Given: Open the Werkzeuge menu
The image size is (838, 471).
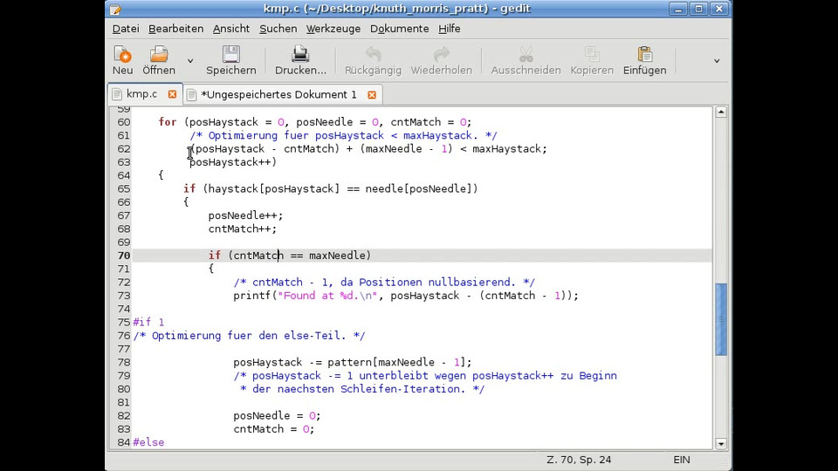Looking at the screenshot, I should (x=333, y=29).
